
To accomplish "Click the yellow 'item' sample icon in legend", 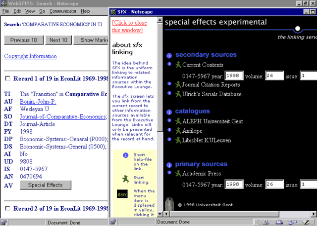I will 122,194.
